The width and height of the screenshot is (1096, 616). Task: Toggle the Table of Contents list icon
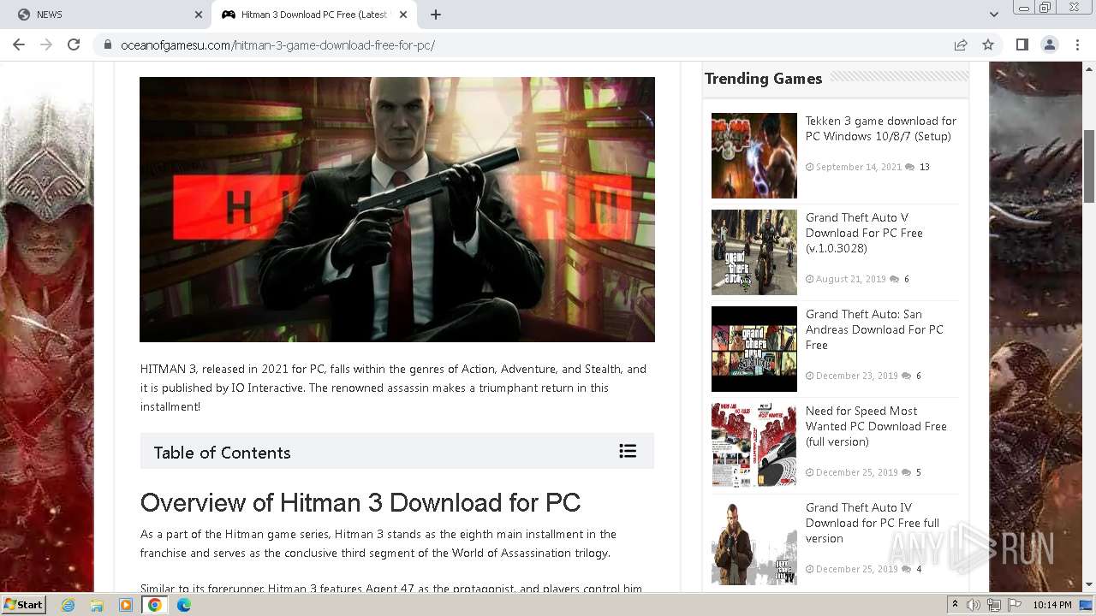coord(628,451)
